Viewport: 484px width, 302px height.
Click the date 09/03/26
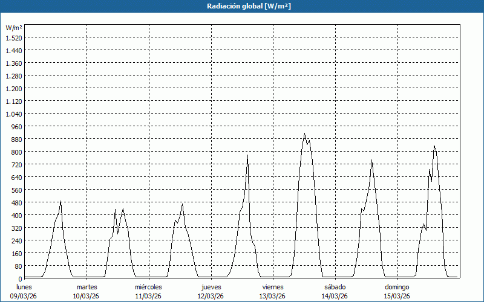point(24,296)
